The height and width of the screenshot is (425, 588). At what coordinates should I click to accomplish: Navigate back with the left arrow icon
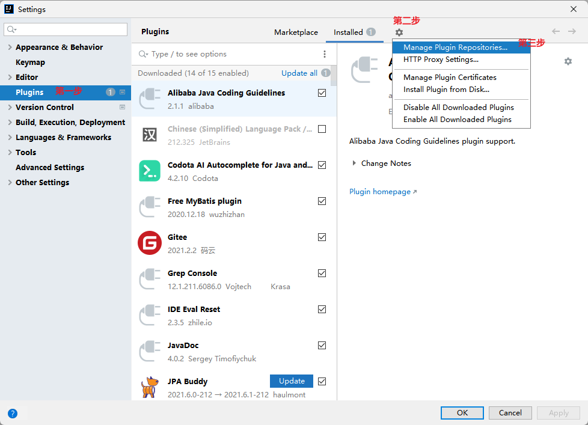click(556, 32)
